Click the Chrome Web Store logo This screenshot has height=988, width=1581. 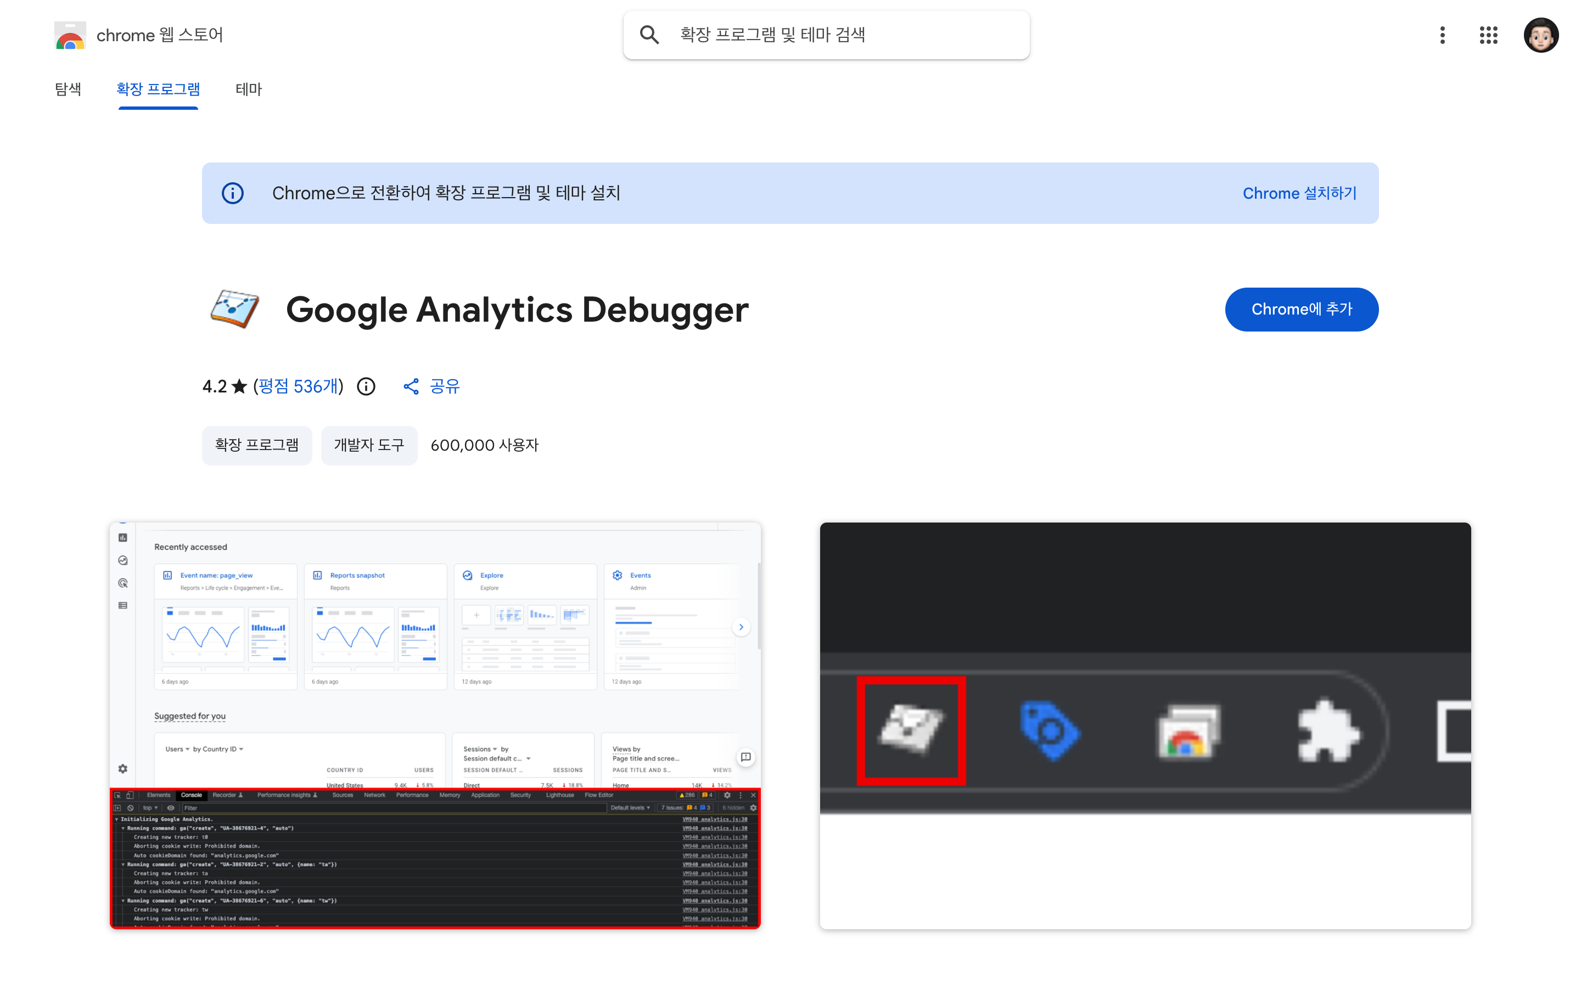(70, 35)
